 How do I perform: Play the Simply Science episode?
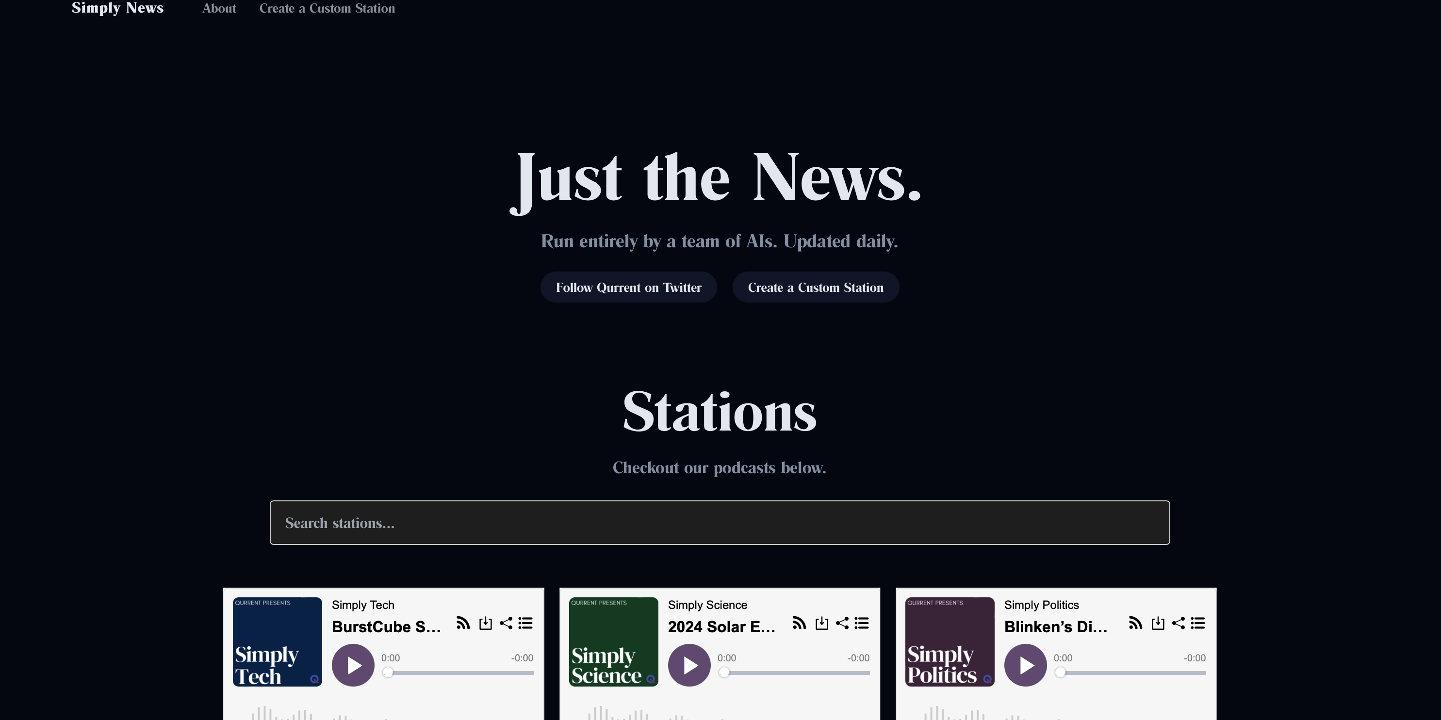689,665
